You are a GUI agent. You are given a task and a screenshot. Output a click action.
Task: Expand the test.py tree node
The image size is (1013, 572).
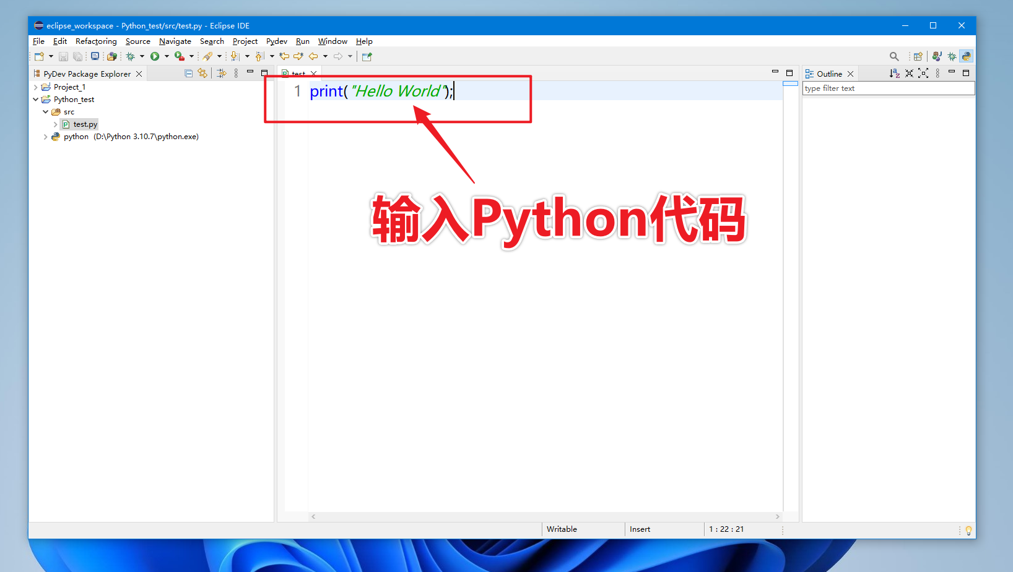click(56, 124)
